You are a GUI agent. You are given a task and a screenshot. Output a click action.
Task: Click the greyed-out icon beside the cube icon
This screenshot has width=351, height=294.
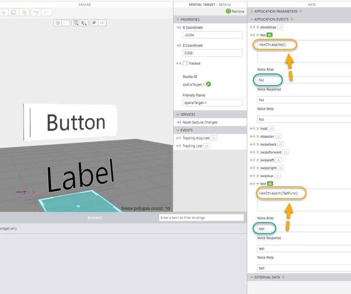tap(66, 23)
